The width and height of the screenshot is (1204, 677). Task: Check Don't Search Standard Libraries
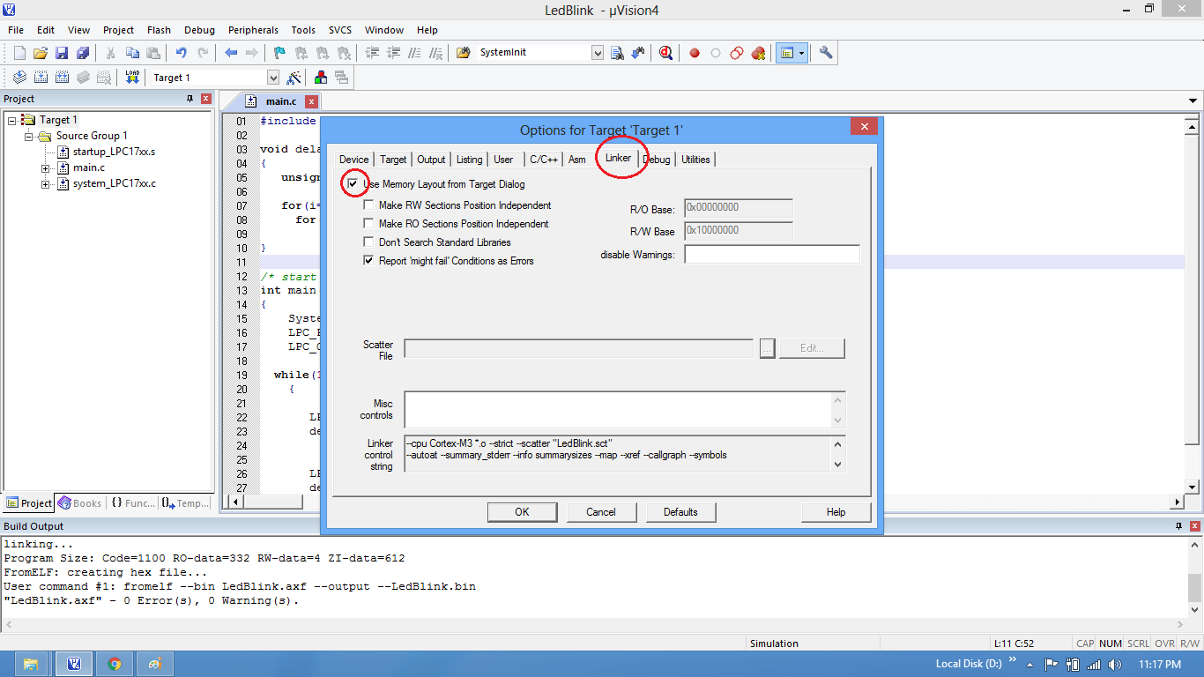tap(368, 242)
